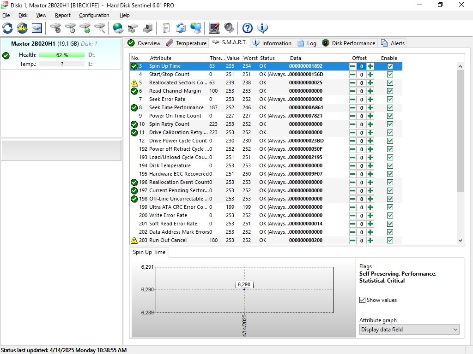The width and height of the screenshot is (473, 354).
Task: Click the disk-with-stethoscope test toolbar icon
Action: click(x=55, y=28)
